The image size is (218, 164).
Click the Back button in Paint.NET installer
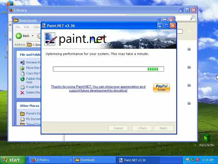click(142, 128)
